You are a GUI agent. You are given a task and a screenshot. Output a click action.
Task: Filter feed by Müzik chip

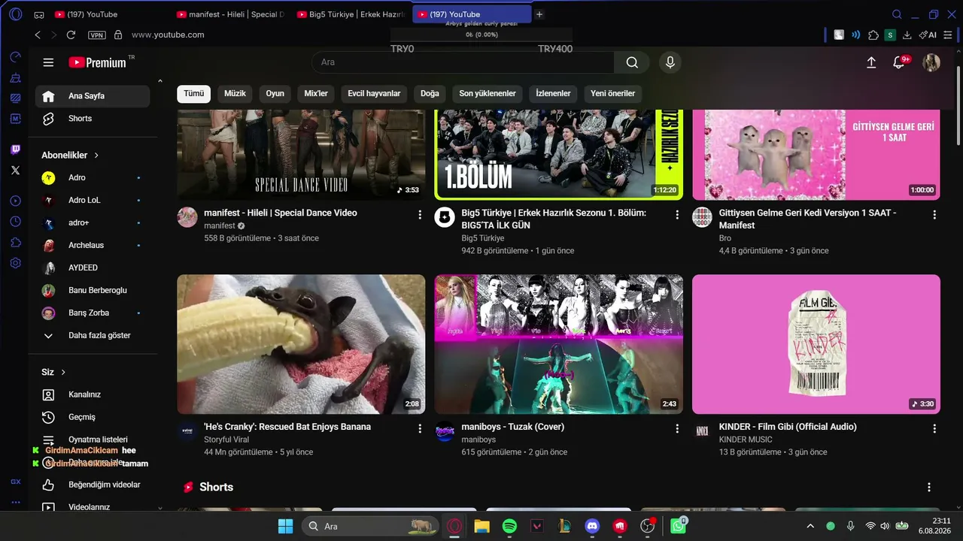tap(235, 93)
